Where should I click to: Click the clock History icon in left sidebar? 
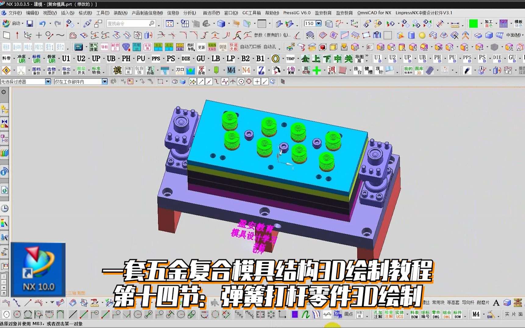coord(5,209)
